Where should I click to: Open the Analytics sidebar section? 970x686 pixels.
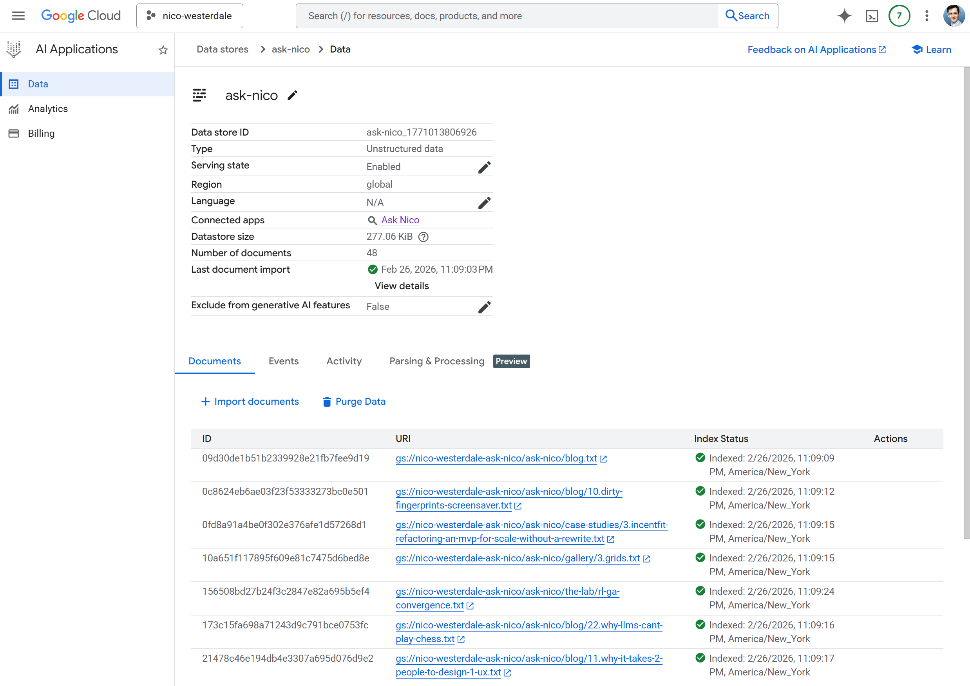pyautogui.click(x=48, y=109)
